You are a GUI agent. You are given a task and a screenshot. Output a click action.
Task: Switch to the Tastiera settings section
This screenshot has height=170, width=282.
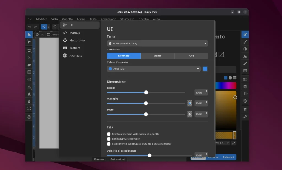point(75,48)
